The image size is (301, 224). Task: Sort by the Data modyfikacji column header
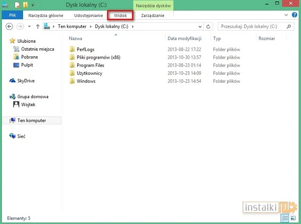184,39
